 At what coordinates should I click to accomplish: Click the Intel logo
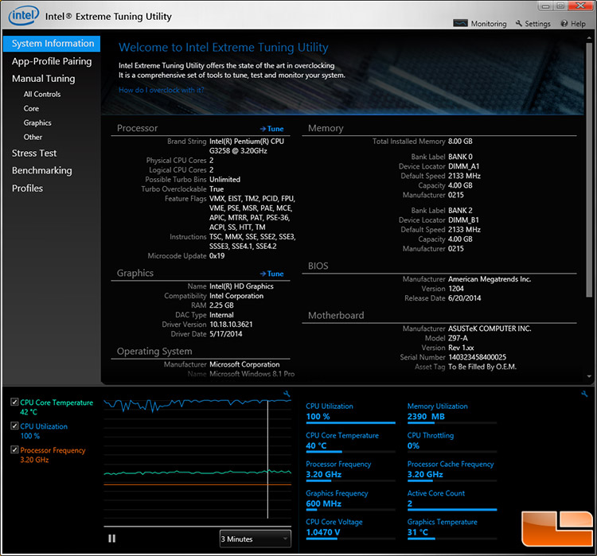(24, 16)
